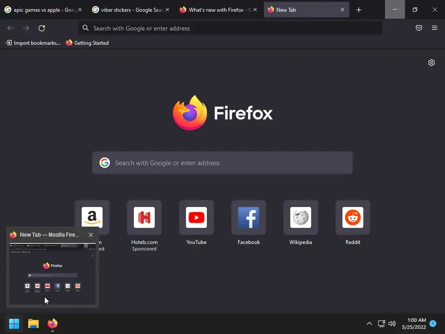This screenshot has height=334, width=445.
Task: Go forward one page
Action: (x=26, y=28)
